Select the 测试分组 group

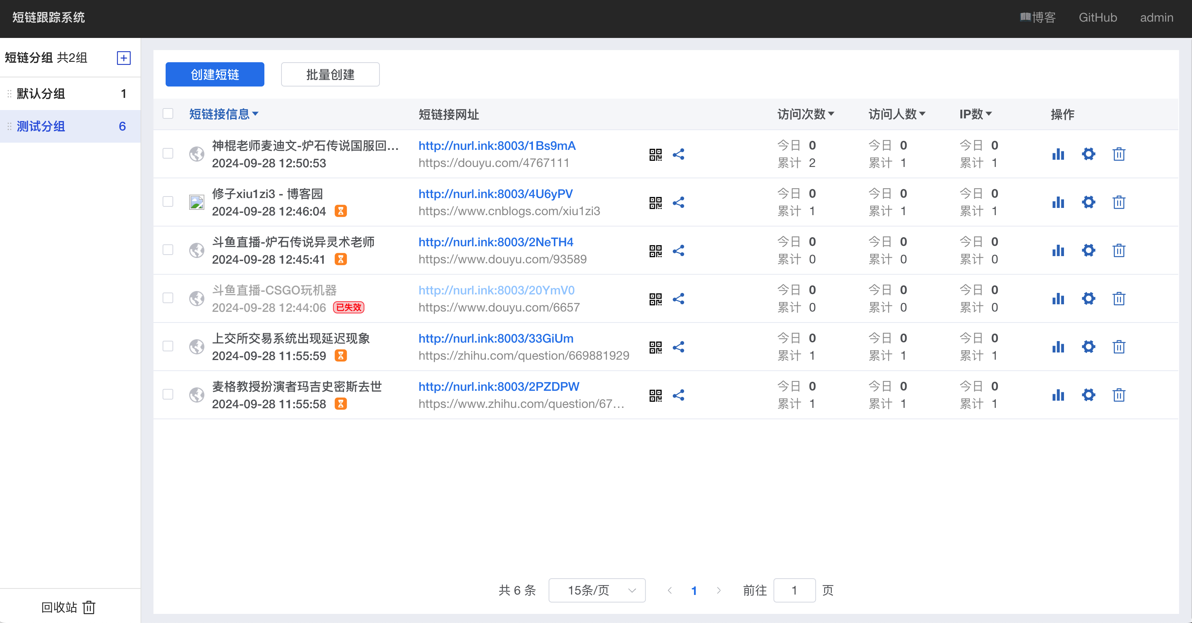point(70,126)
